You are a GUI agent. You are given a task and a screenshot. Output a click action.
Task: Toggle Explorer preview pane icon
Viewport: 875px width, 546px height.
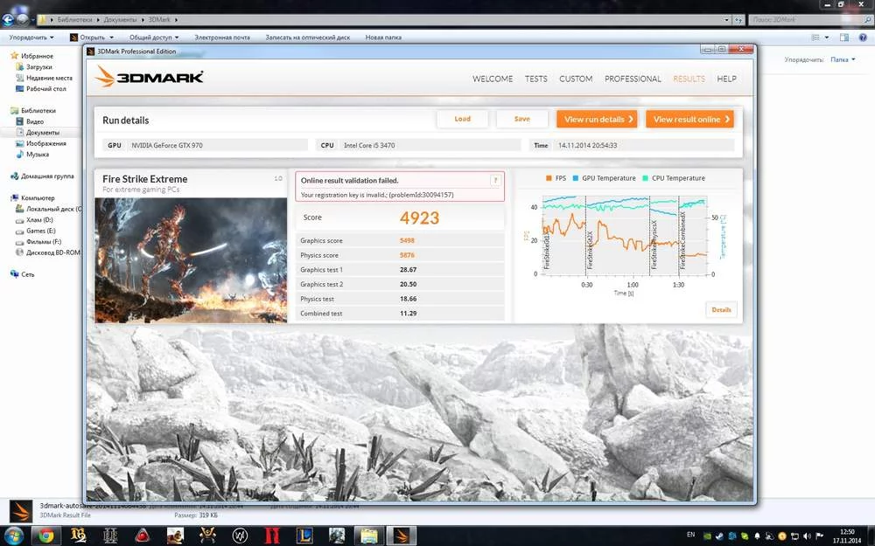[x=844, y=38]
